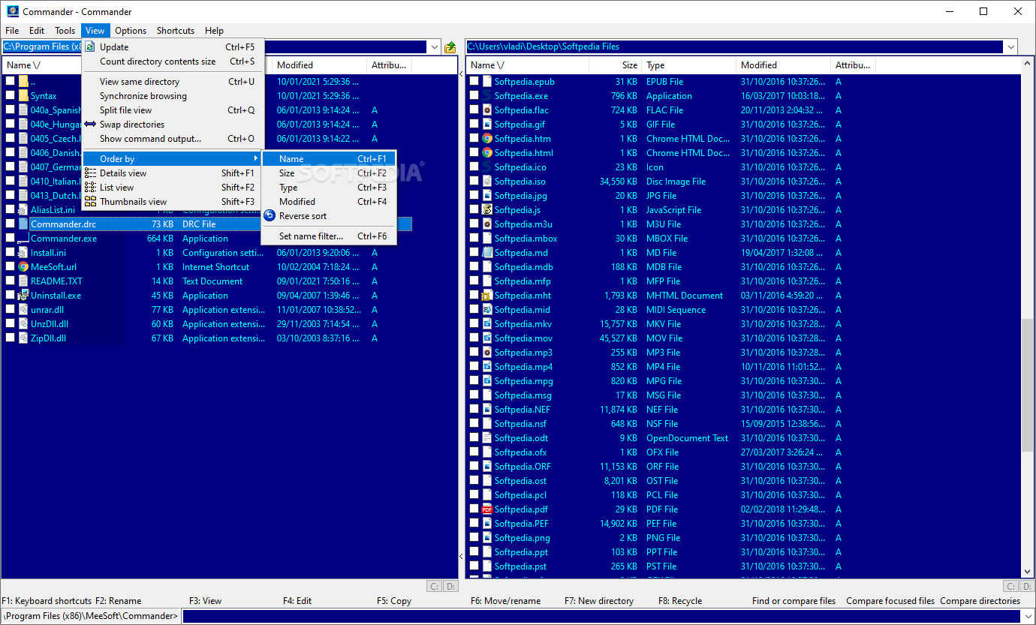The height and width of the screenshot is (625, 1036).
Task: Click the Uninstall.exe file icon
Action: tap(23, 296)
